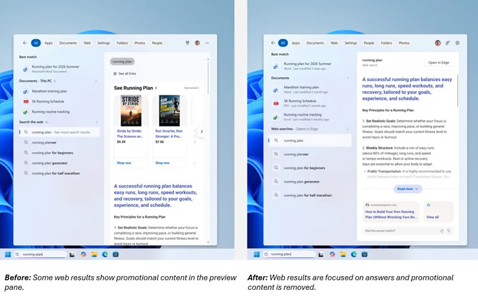Click Shop now under Run Smarter book
Image resolution: width=478 pixels, height=297 pixels.
pos(162,163)
